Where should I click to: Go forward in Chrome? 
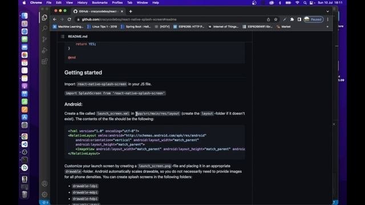[62, 19]
